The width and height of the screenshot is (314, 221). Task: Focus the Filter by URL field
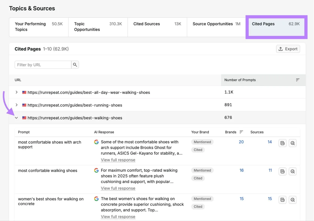click(43, 65)
